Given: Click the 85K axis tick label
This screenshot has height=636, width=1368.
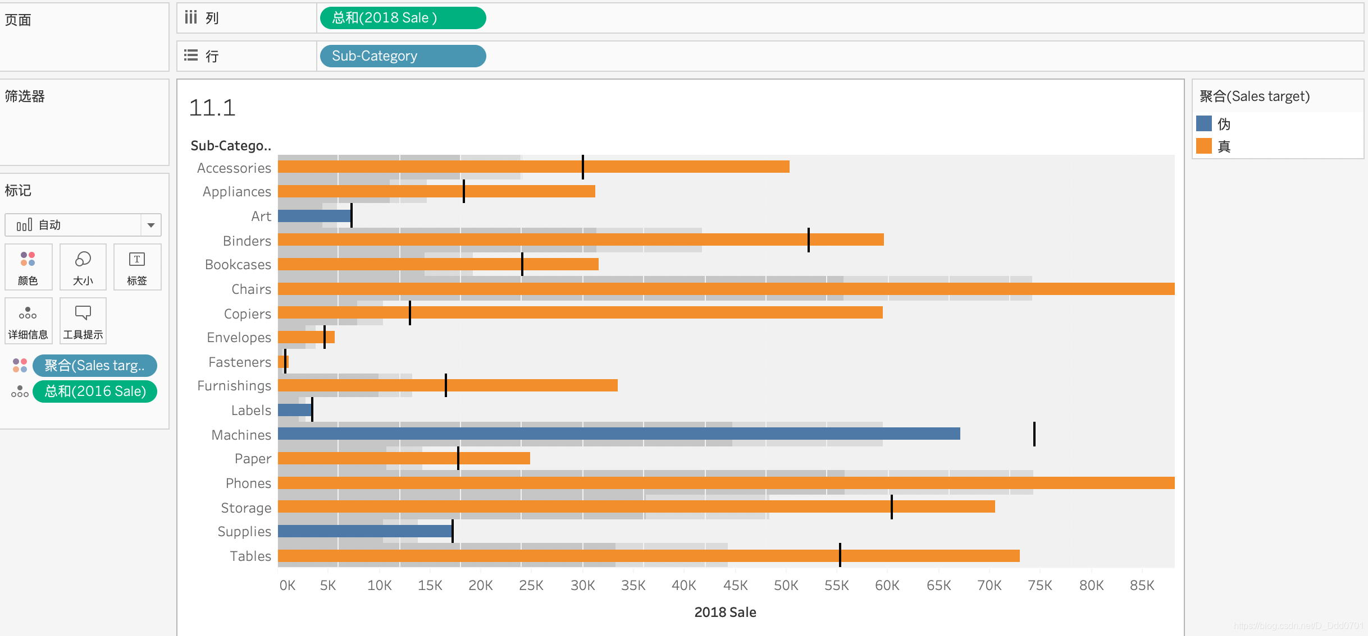Looking at the screenshot, I should click(1142, 586).
